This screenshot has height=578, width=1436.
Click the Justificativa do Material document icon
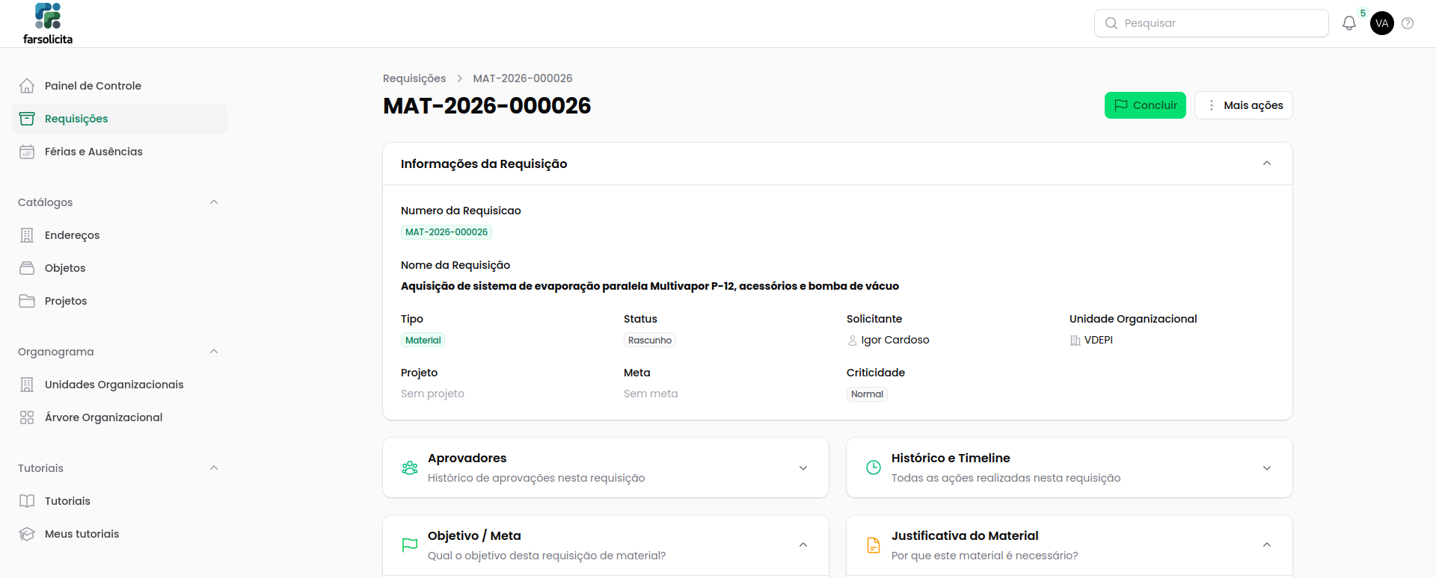[874, 545]
